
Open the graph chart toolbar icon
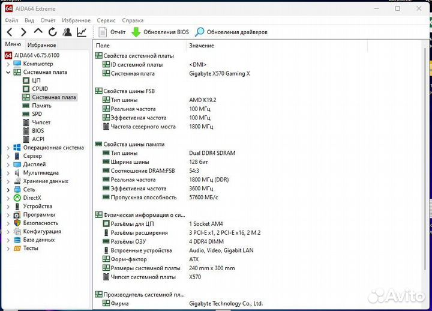click(82, 32)
